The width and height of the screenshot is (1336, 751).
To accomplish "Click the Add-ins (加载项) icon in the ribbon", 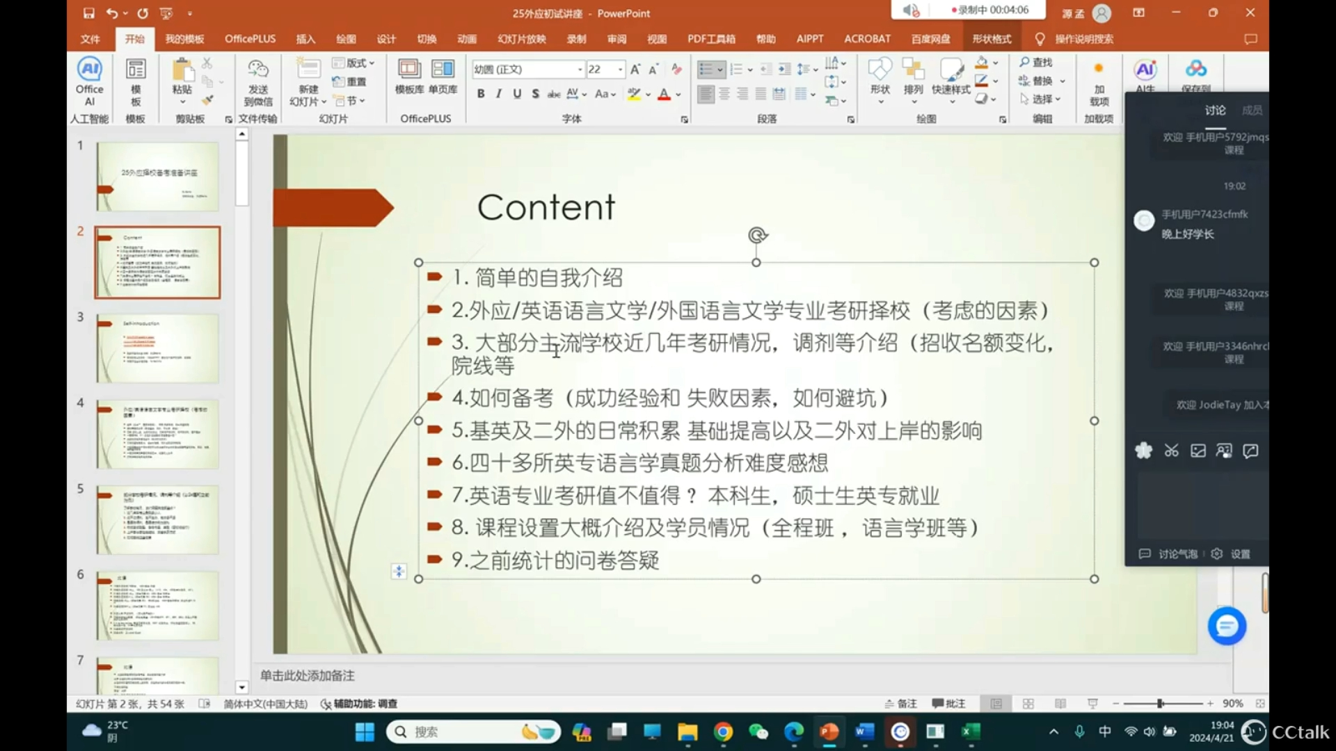I will pyautogui.click(x=1099, y=68).
